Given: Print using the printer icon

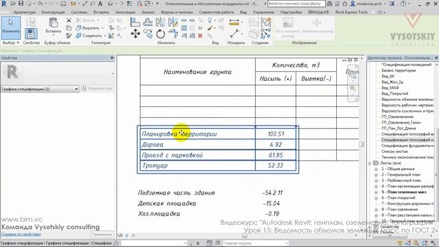Looking at the screenshot, I should (64, 3).
